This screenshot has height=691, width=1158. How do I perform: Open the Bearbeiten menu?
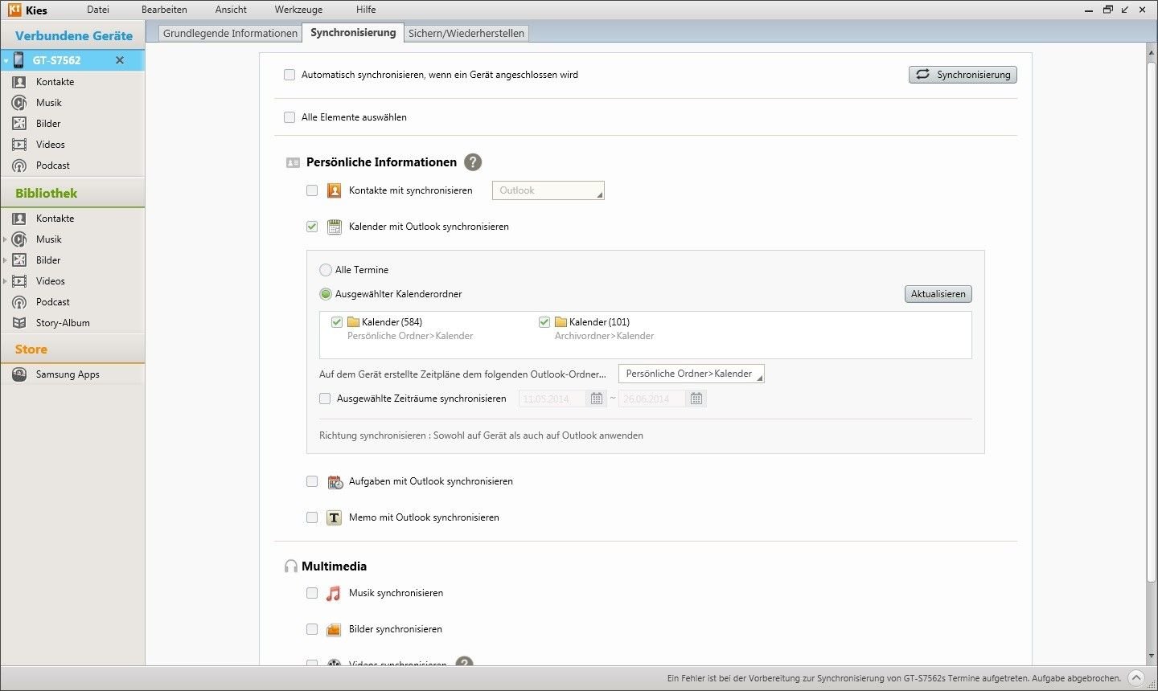click(x=164, y=10)
